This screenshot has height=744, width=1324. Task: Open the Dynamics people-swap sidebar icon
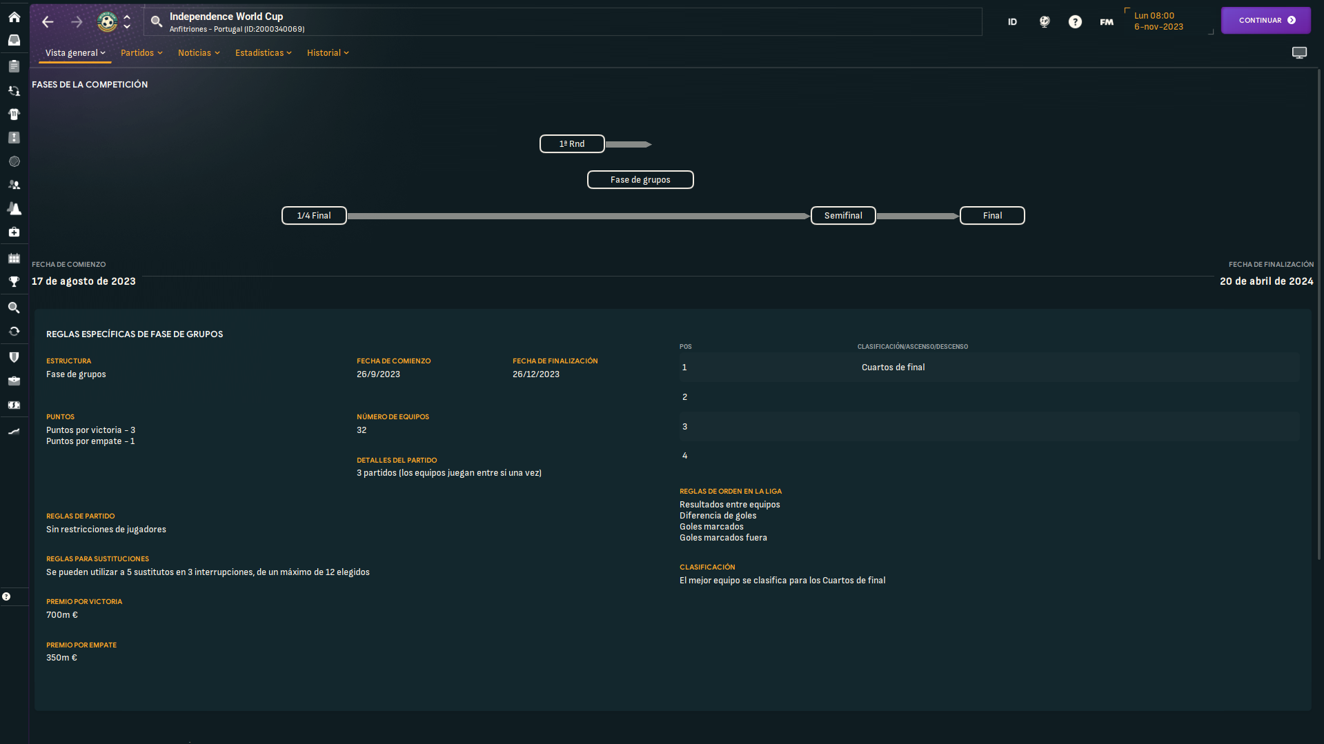14,90
